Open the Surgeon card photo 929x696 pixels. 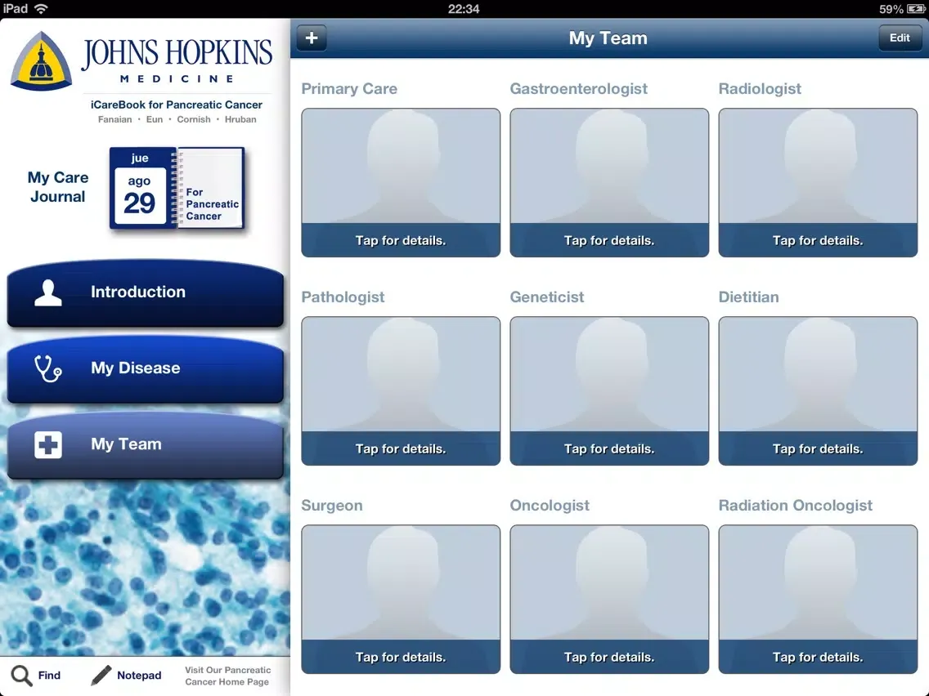click(x=401, y=582)
